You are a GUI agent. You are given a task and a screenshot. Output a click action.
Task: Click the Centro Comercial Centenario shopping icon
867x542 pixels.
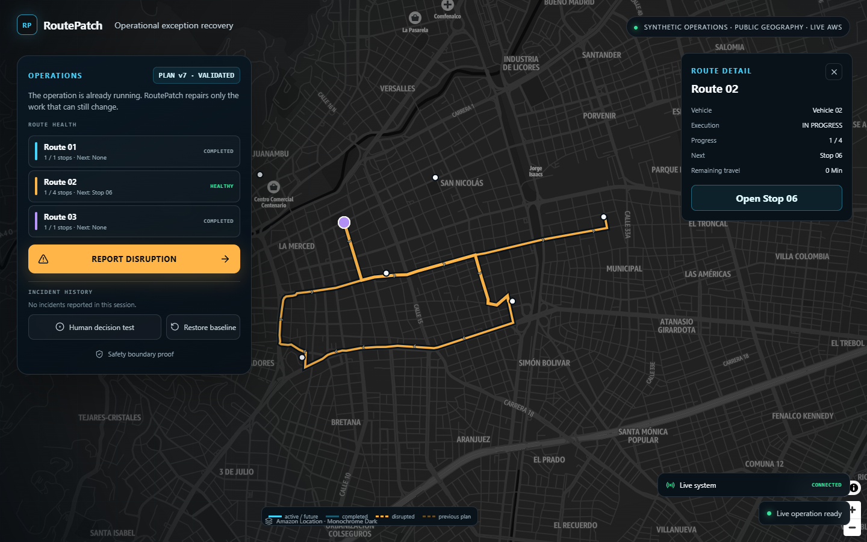point(273,187)
